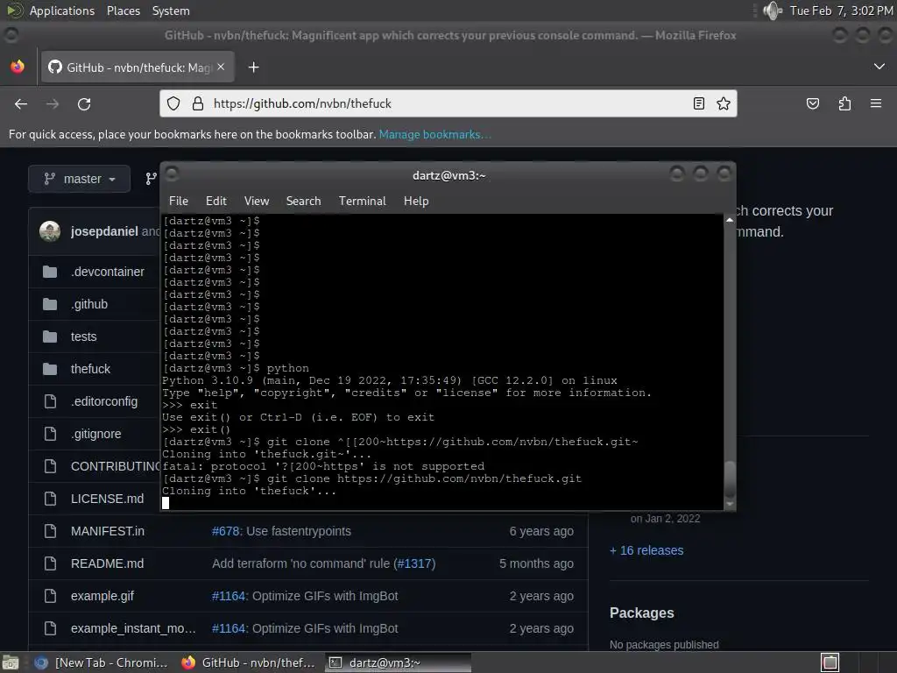The image size is (897, 673).
Task: Focus the Firefox URL address bar
Action: (x=448, y=103)
